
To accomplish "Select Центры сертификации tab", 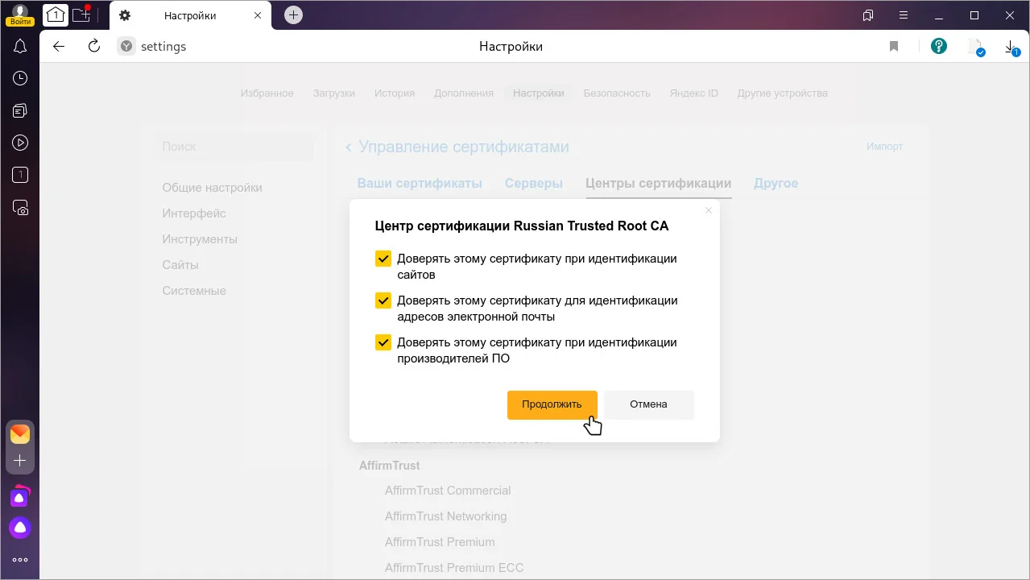I will pos(658,184).
